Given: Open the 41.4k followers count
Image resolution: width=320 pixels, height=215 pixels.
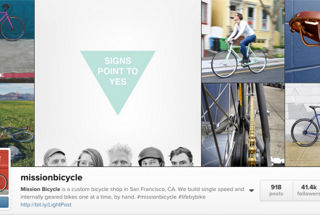Looking at the screenshot, I should coord(308,190).
